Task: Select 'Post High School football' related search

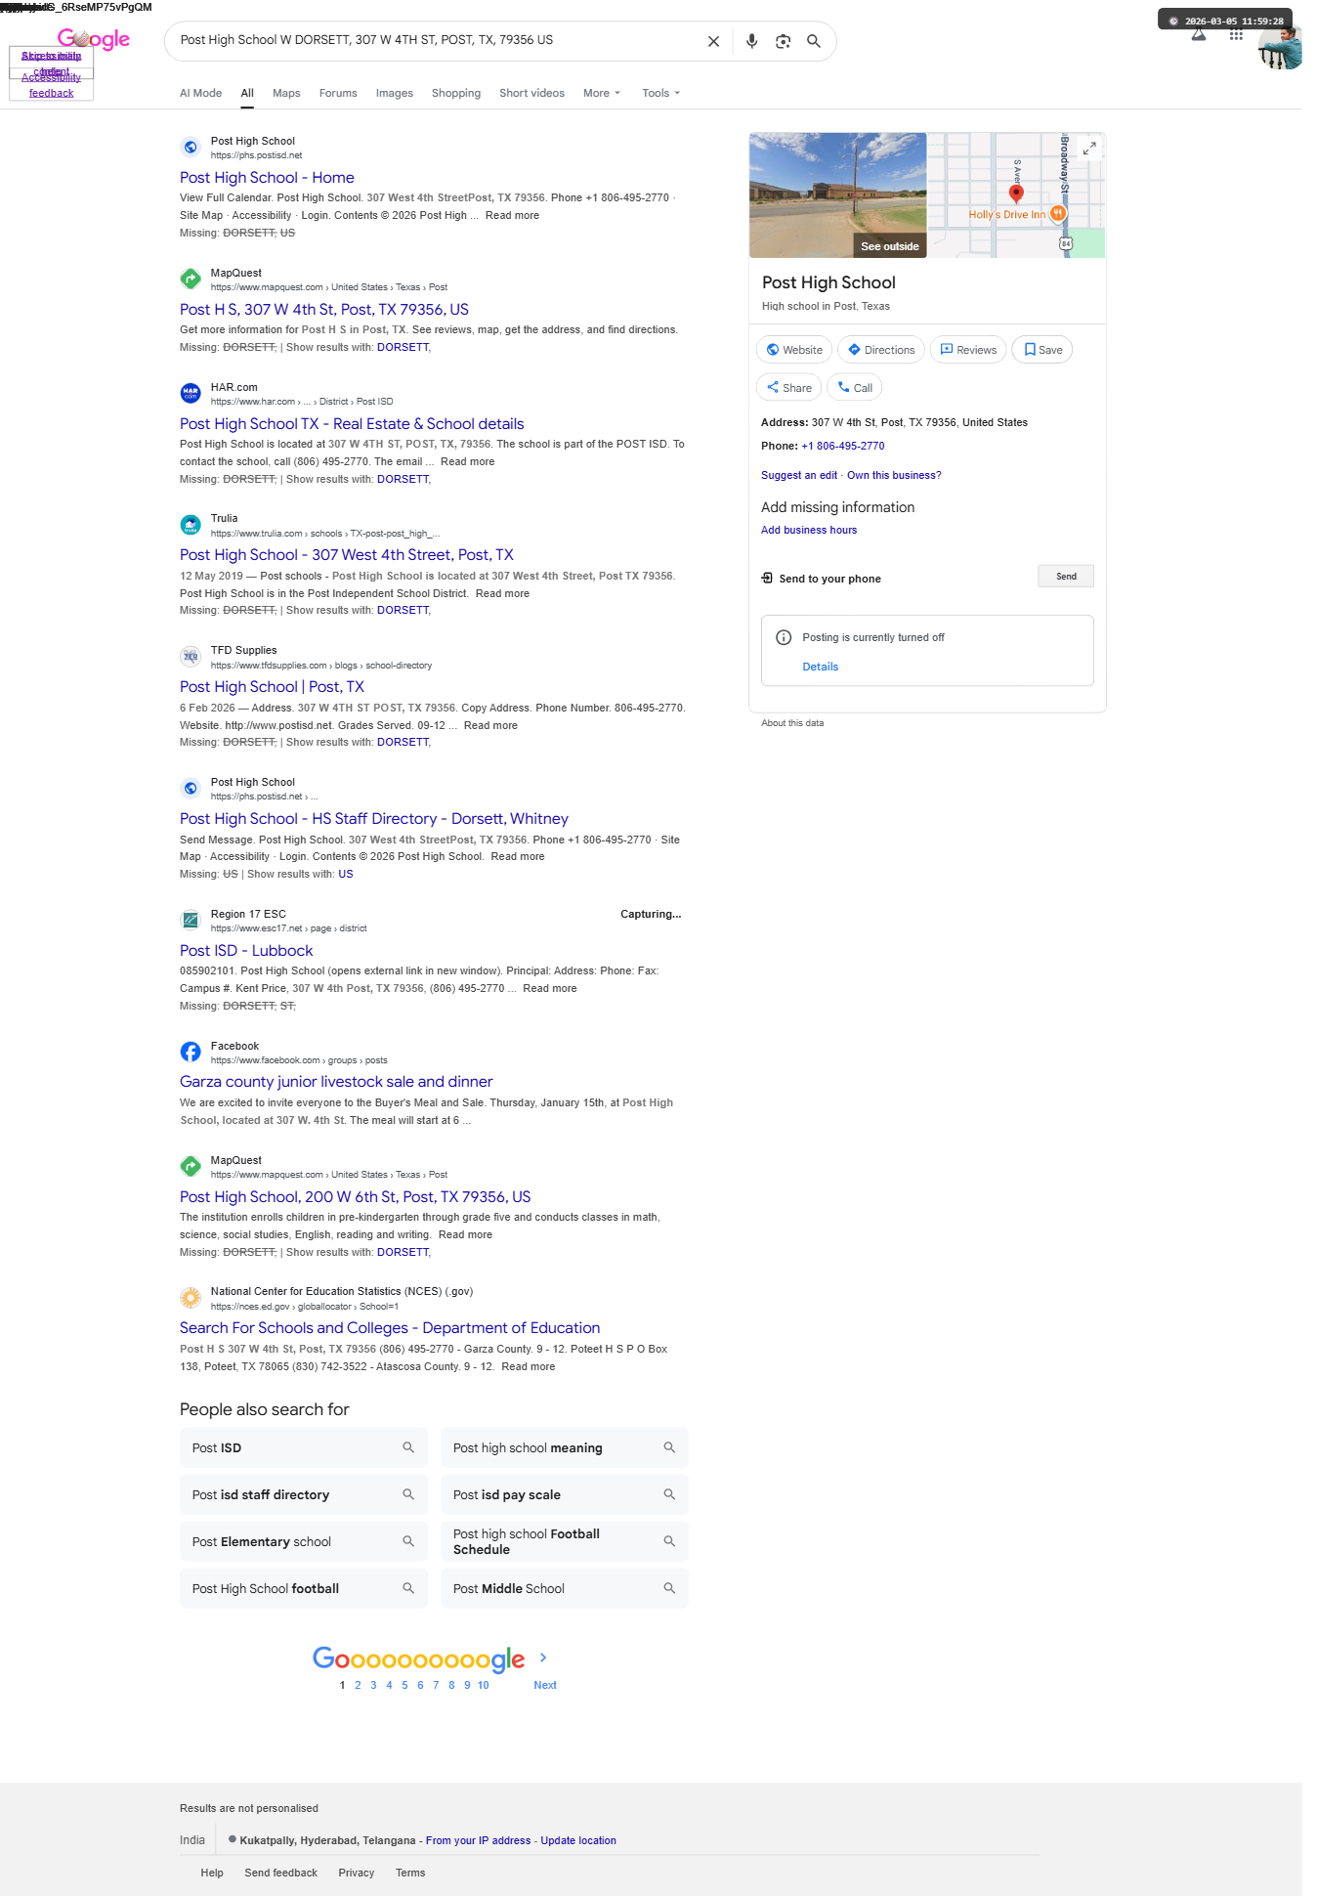Action: pos(304,1588)
